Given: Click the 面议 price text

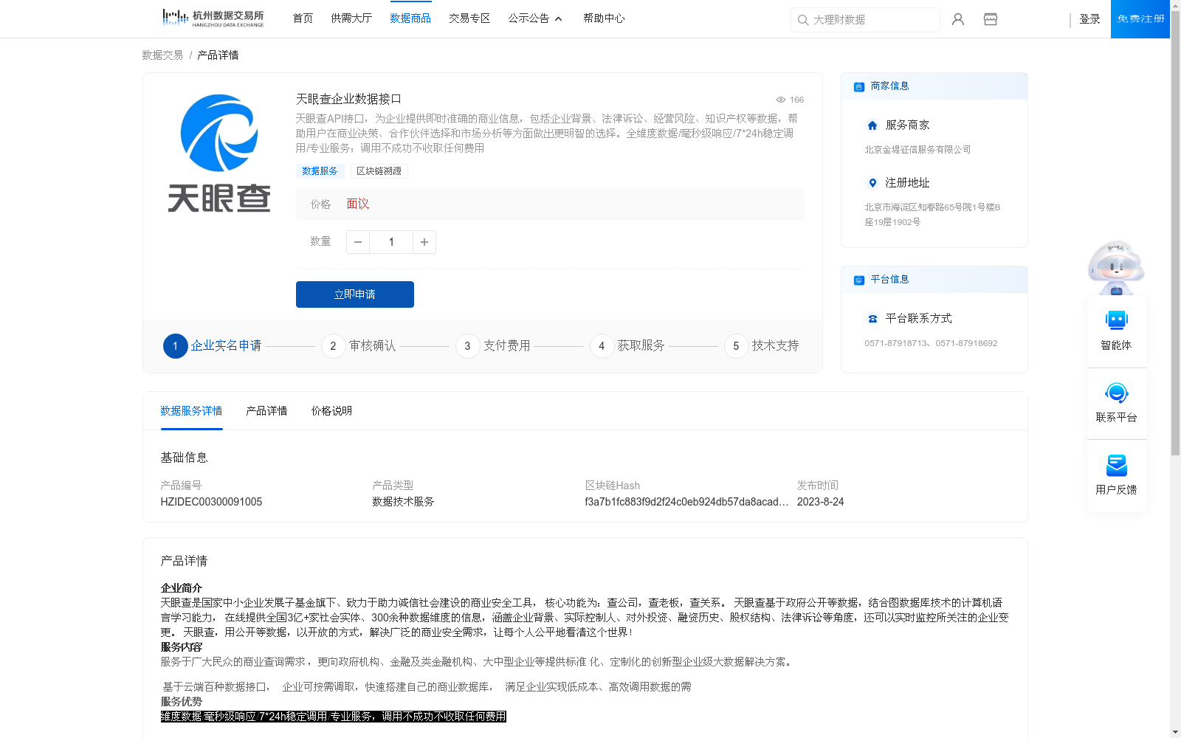Looking at the screenshot, I should [358, 204].
